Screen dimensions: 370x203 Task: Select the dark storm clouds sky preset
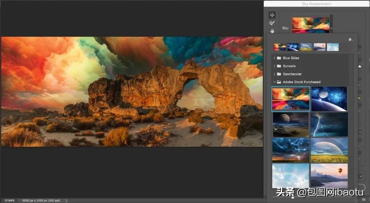point(291,150)
